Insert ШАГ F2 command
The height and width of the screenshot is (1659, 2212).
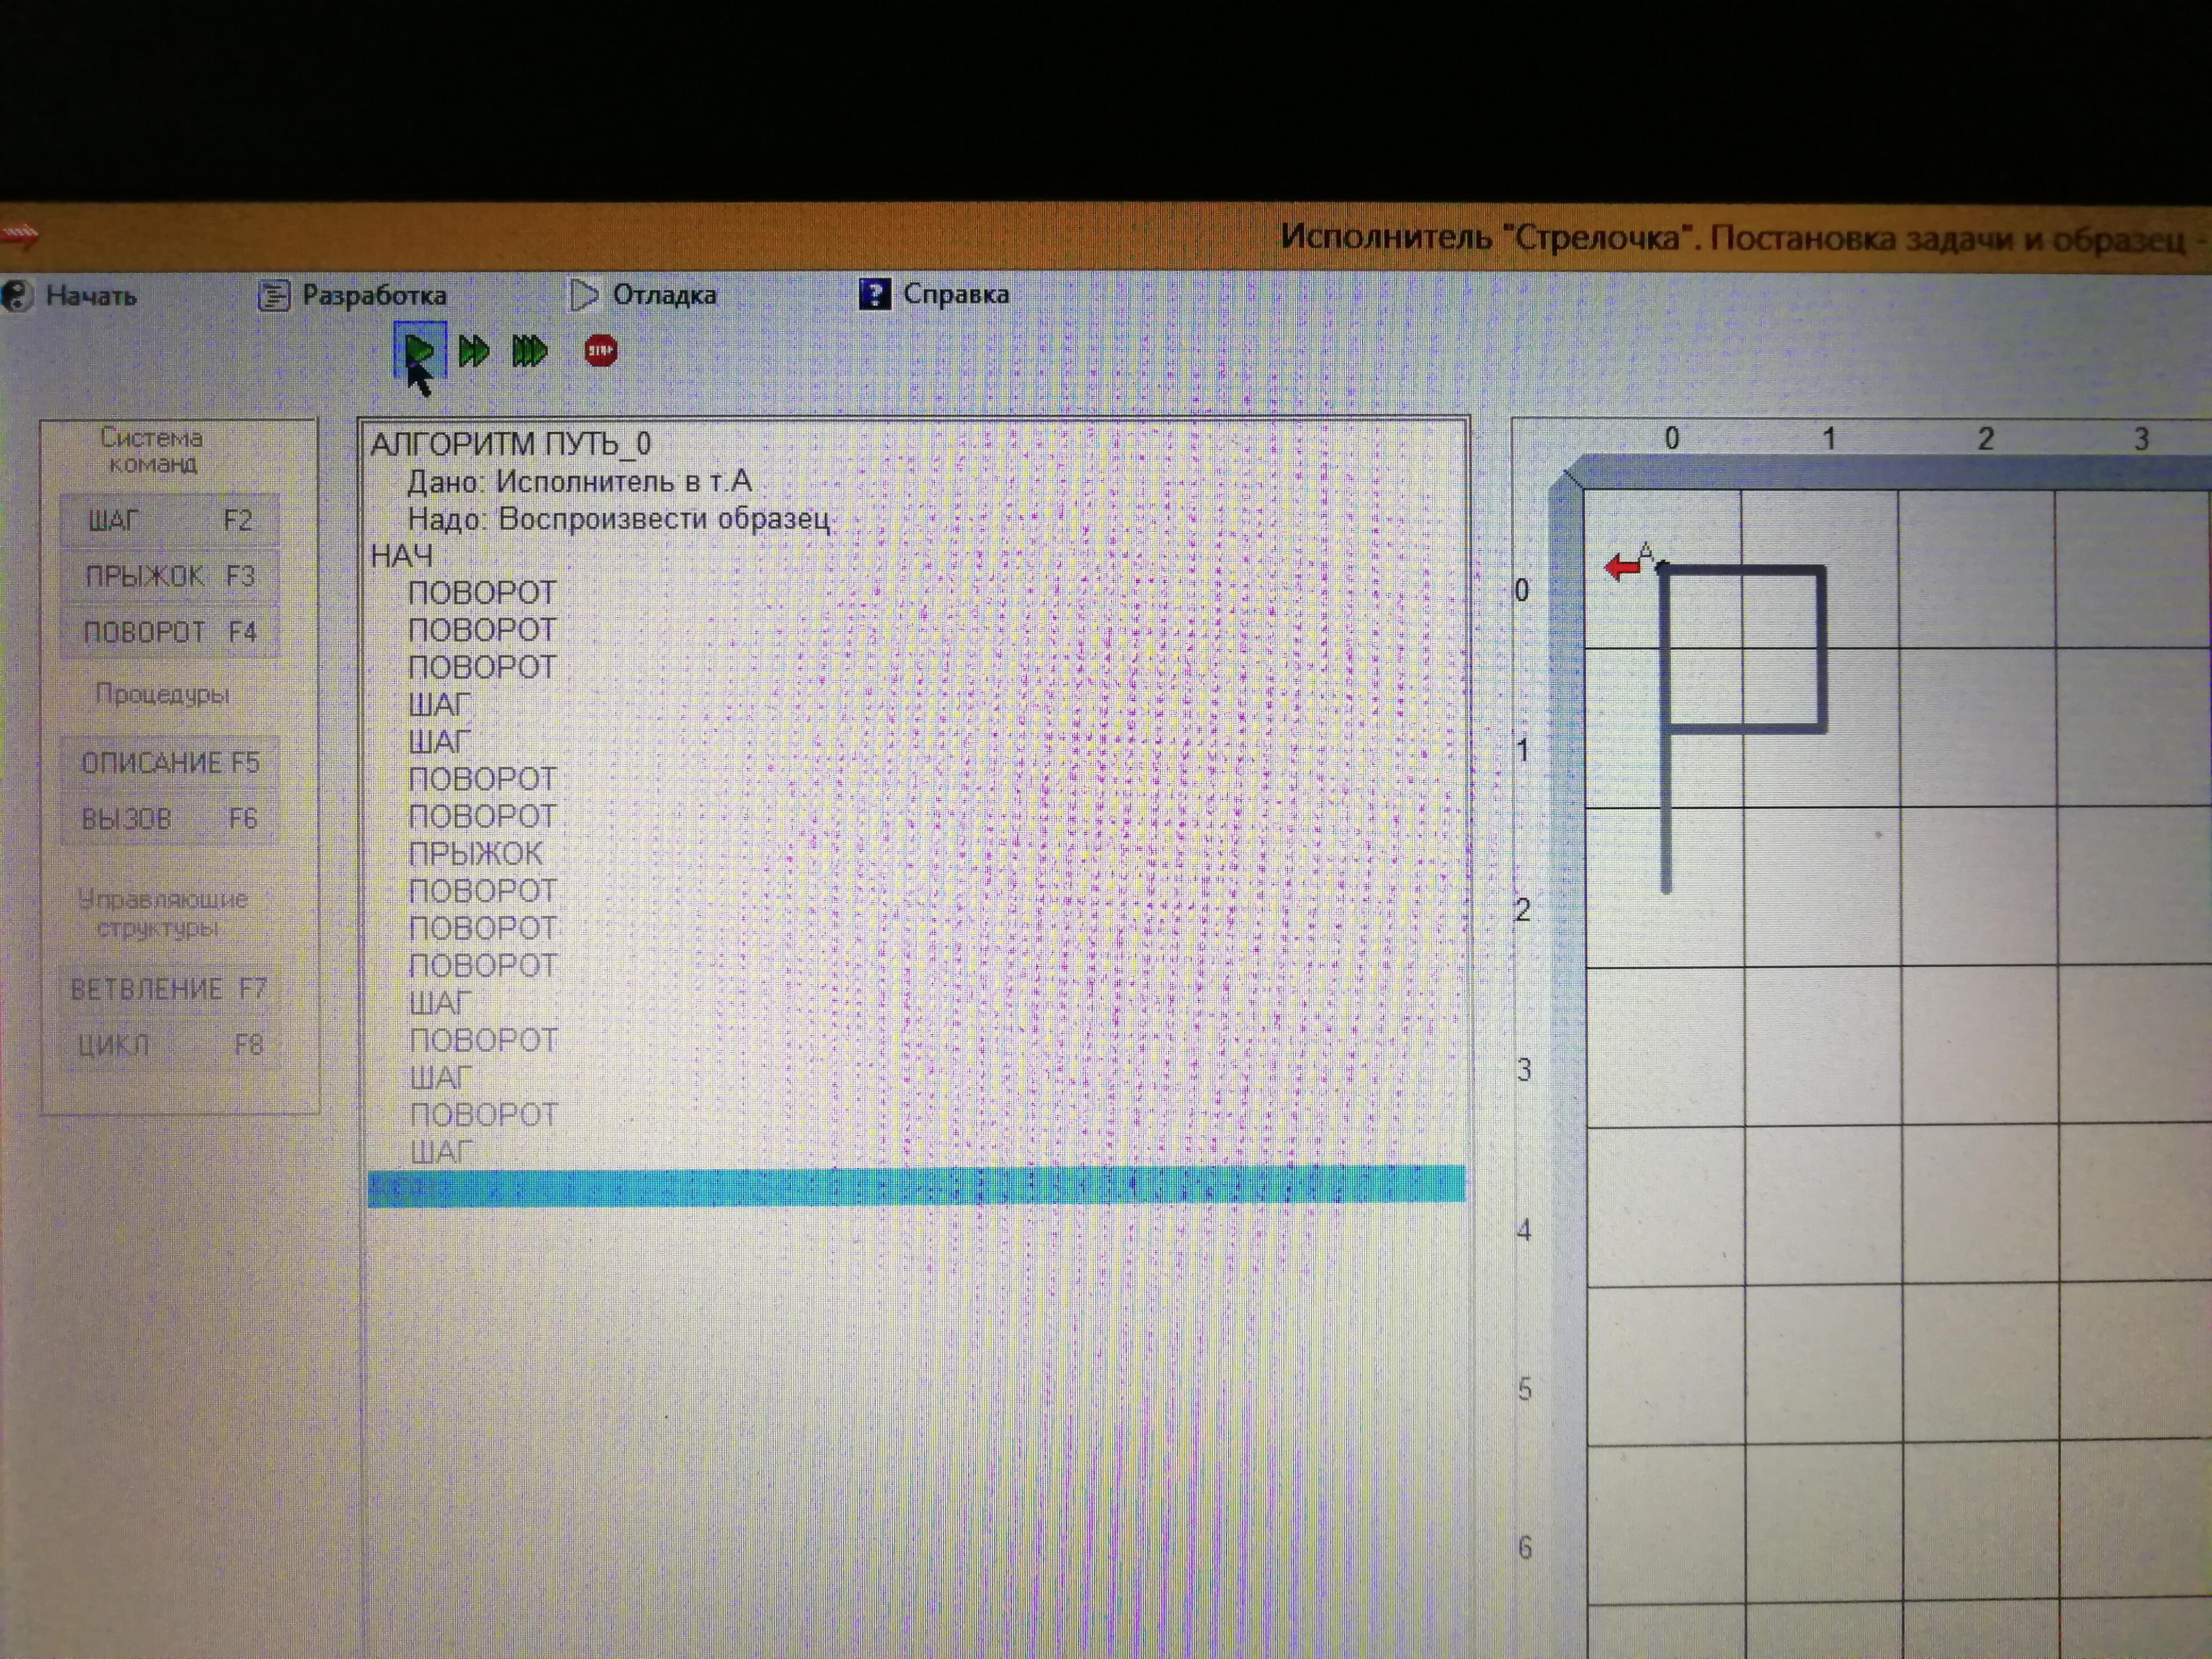pos(169,520)
